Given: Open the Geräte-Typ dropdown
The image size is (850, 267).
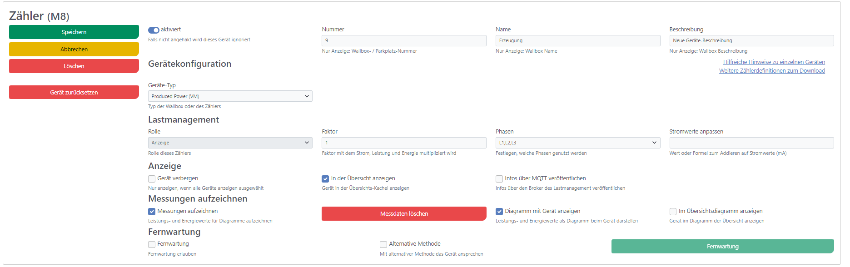Looking at the screenshot, I should (x=230, y=96).
